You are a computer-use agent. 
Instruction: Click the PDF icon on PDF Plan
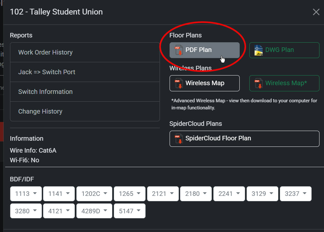[179, 50]
